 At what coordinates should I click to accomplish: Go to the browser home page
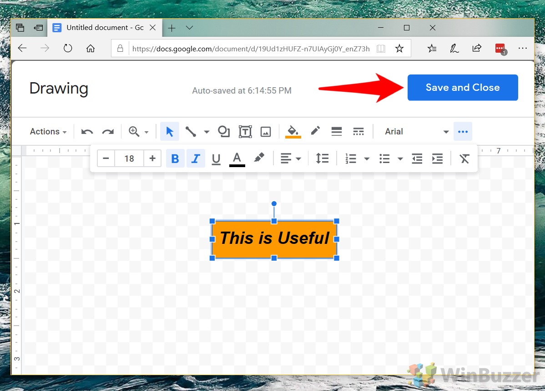point(91,48)
